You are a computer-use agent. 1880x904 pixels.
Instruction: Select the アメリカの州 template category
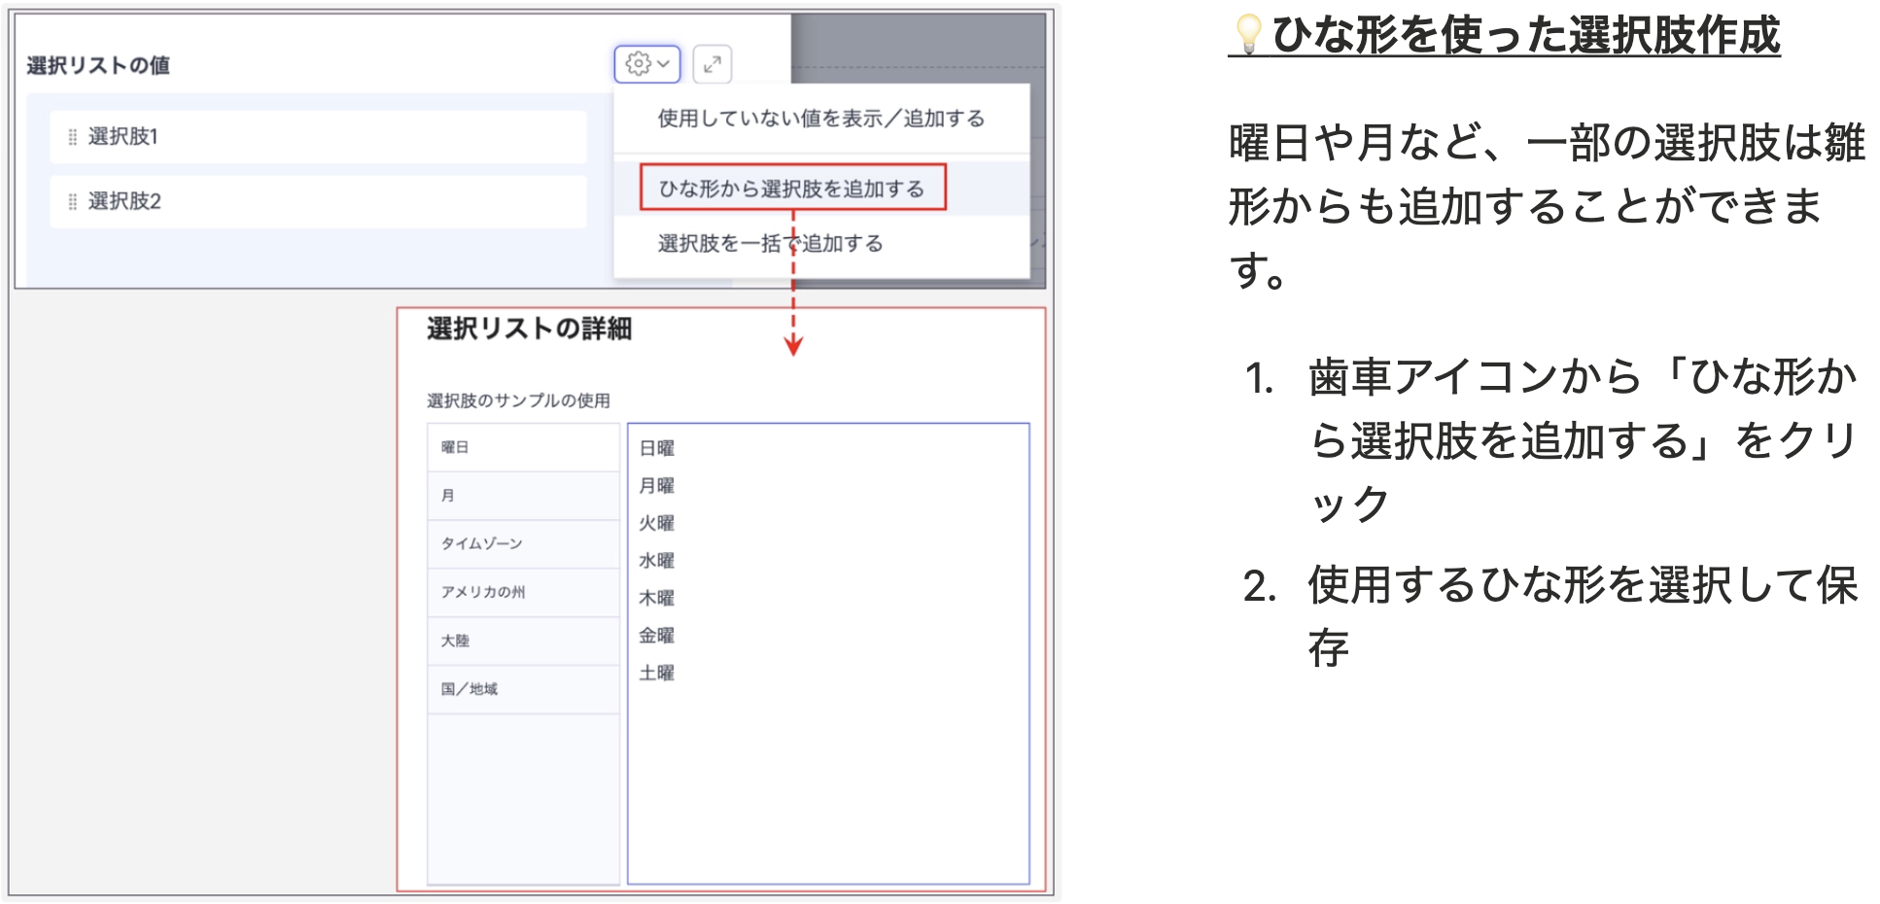click(523, 592)
